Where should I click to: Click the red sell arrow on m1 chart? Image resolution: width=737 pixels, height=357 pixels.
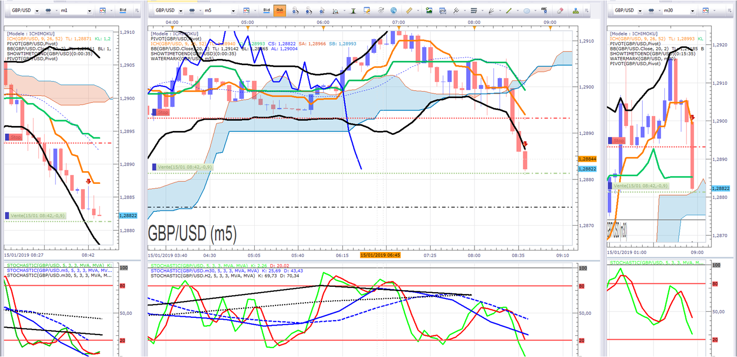click(x=88, y=182)
